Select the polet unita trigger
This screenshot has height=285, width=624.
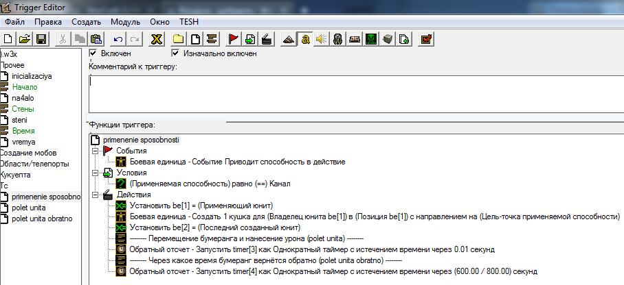point(29,208)
